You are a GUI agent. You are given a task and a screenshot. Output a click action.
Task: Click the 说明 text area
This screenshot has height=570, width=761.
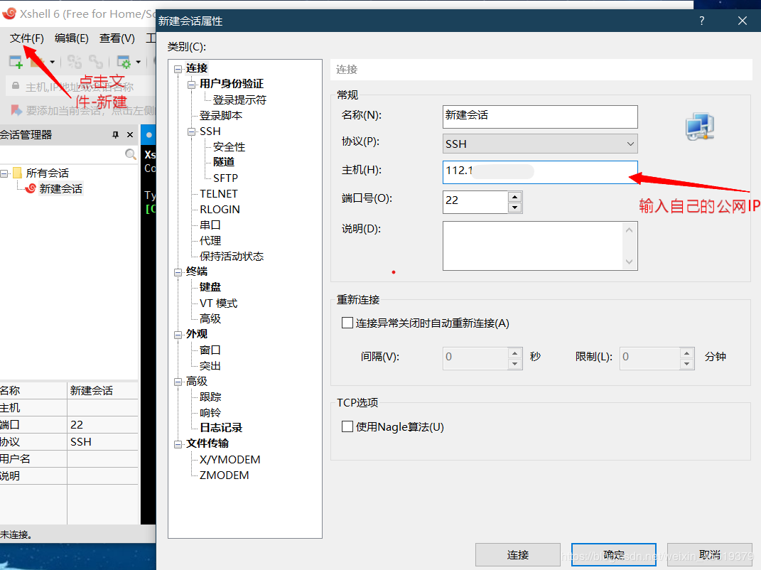[540, 246]
